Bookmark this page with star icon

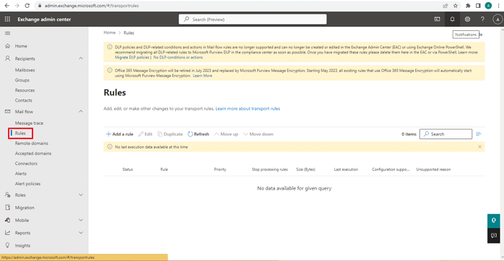456,6
